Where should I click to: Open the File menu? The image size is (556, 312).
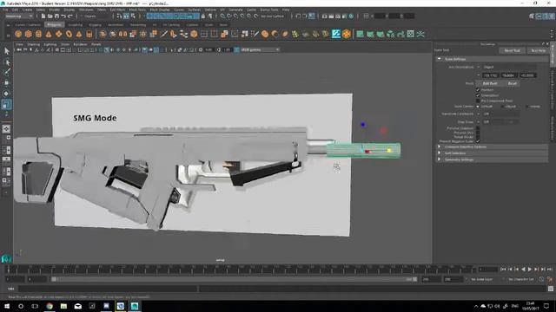5,10
